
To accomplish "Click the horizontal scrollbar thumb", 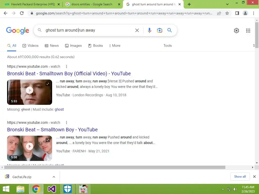I will pyautogui.click(x=115, y=167).
